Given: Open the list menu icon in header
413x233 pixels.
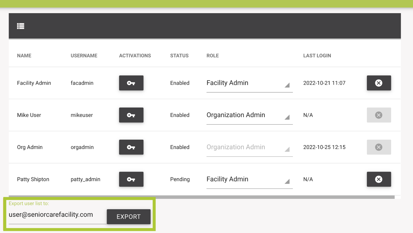Looking at the screenshot, I should [21, 26].
